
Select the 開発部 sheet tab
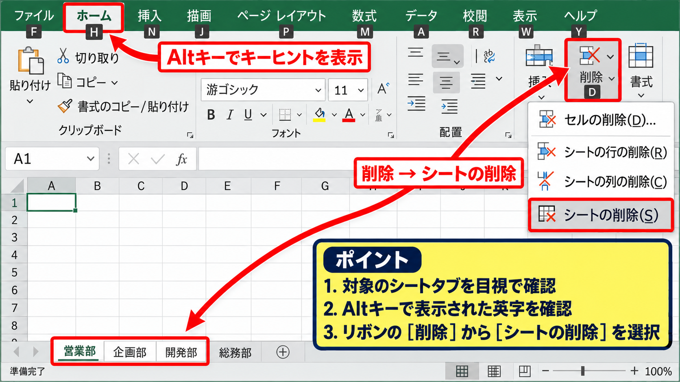(x=181, y=352)
